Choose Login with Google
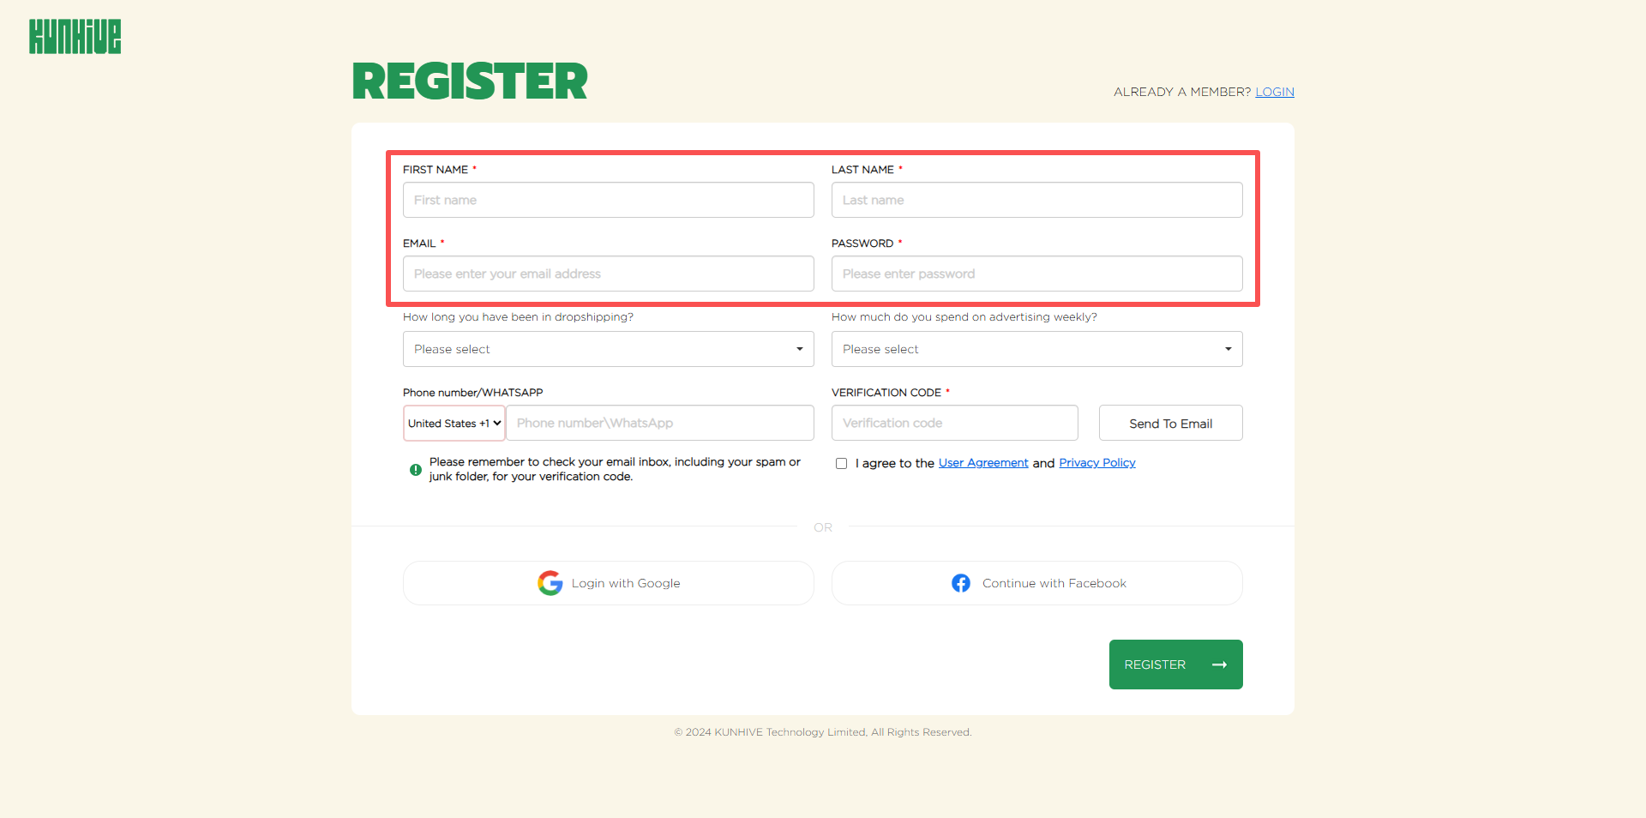This screenshot has width=1646, height=818. point(608,583)
